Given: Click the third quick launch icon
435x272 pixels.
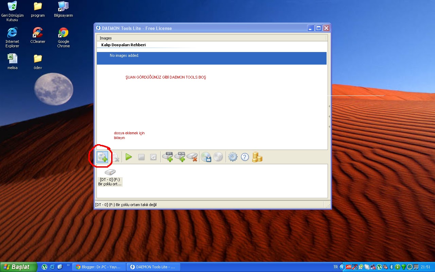Looking at the screenshot, I should pyautogui.click(x=60, y=267).
